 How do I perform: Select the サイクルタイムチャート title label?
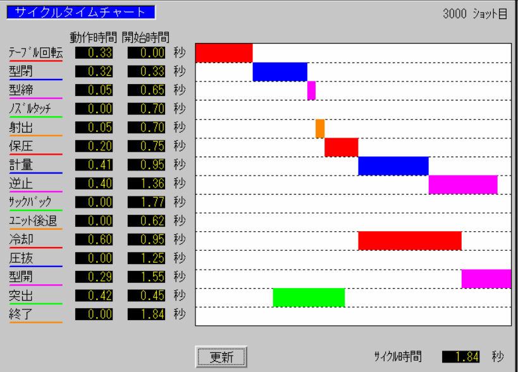click(x=81, y=12)
